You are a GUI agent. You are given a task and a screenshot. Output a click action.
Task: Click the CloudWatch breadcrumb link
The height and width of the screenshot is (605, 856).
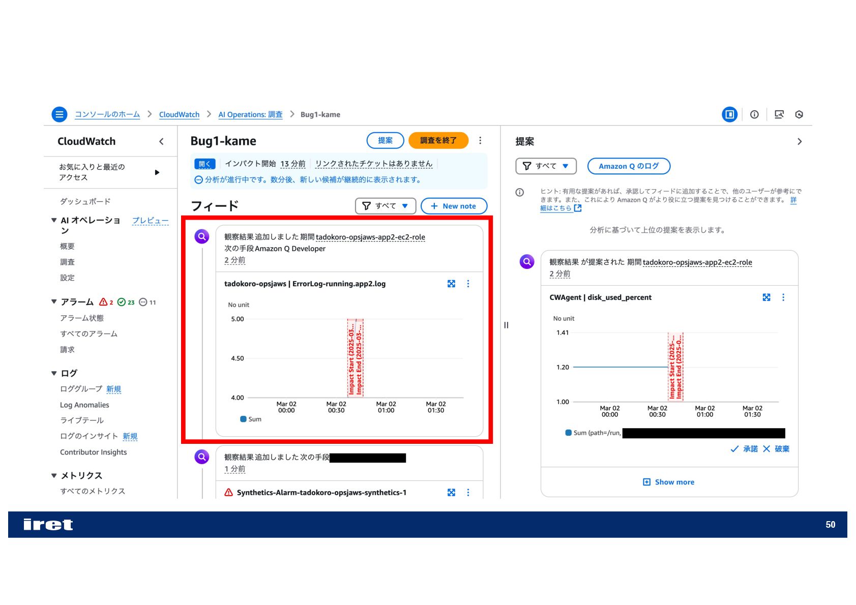(179, 114)
